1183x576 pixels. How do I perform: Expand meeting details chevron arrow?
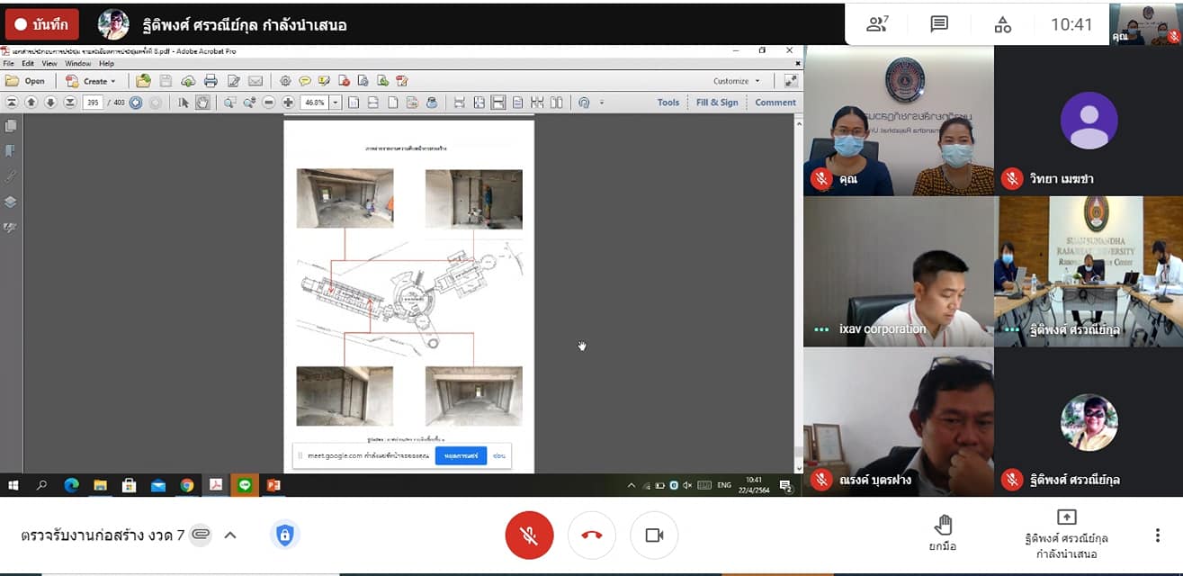[x=230, y=535]
